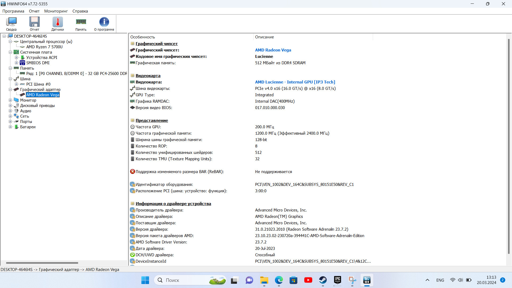Expand the Монитор tree node
This screenshot has height=288, width=512.
(10, 100)
